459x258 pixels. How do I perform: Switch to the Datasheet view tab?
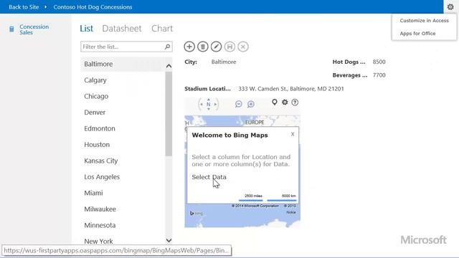(x=122, y=29)
